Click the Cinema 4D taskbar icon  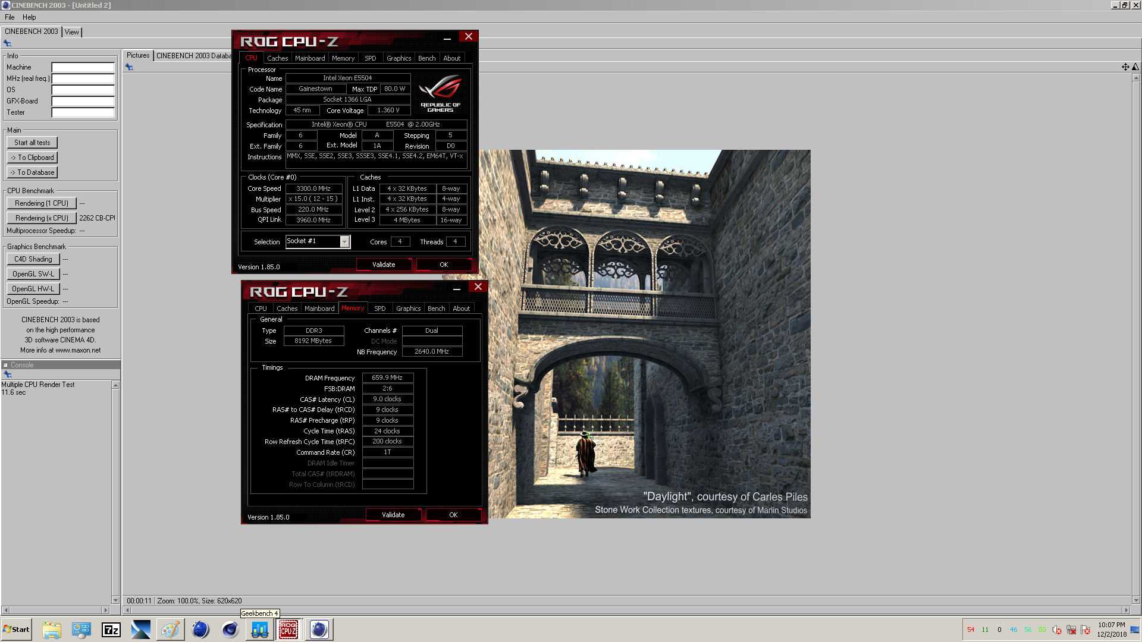(x=230, y=630)
